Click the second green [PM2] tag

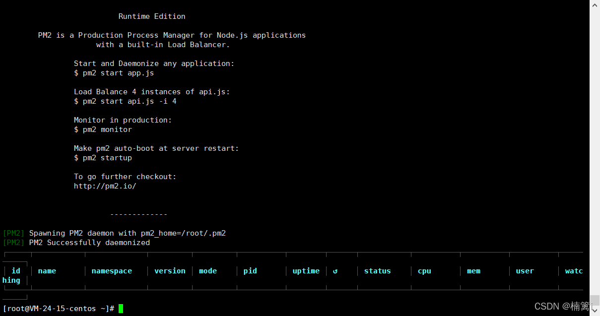point(13,243)
